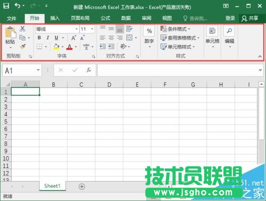Go to the 公式 tab

point(105,18)
